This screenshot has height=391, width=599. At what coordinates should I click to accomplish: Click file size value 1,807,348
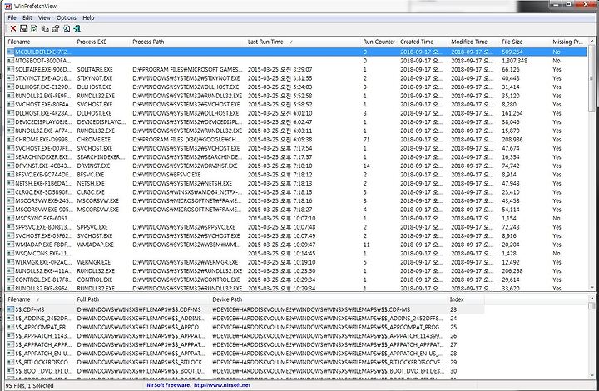[515, 61]
